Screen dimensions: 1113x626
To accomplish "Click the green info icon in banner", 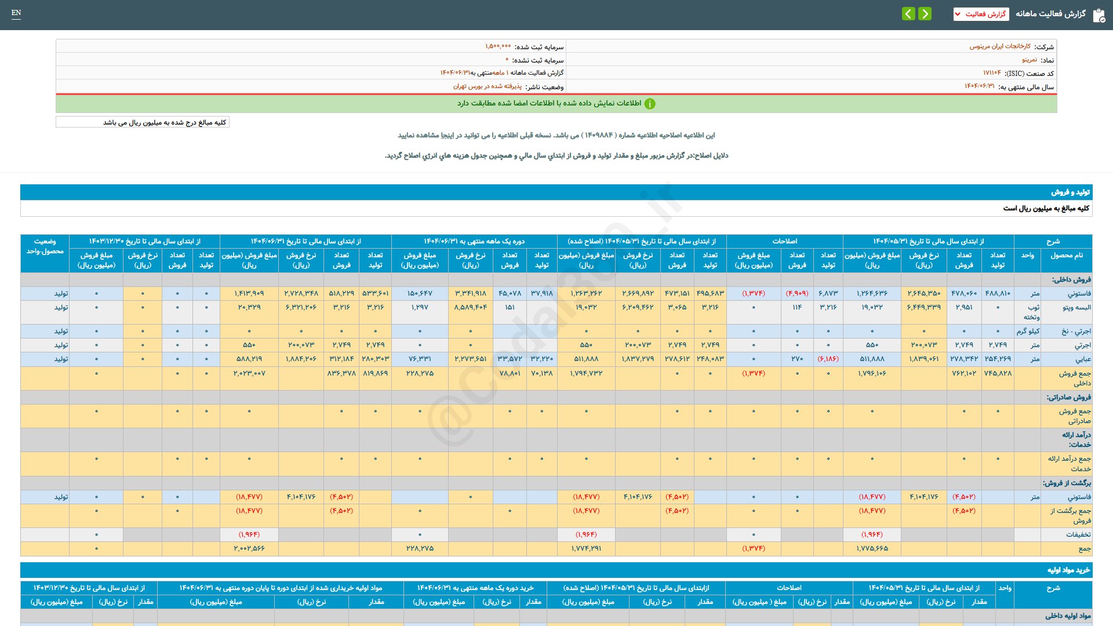I will [650, 104].
